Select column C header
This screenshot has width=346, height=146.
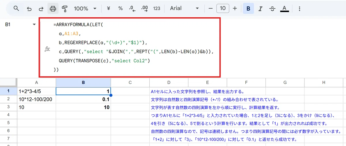[x=130, y=82]
